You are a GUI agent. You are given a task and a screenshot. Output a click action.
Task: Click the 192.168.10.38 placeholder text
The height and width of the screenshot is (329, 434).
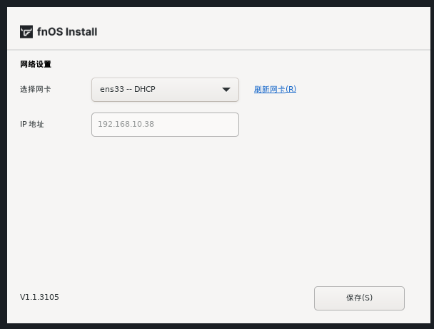click(126, 124)
